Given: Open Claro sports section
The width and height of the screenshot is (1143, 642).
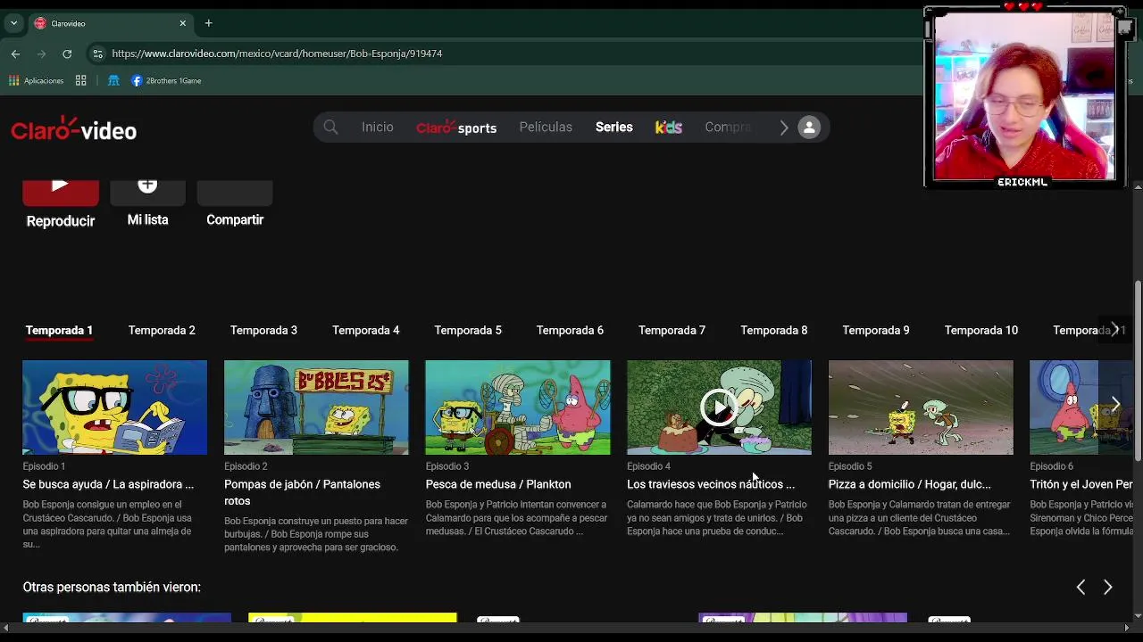Looking at the screenshot, I should [x=456, y=128].
